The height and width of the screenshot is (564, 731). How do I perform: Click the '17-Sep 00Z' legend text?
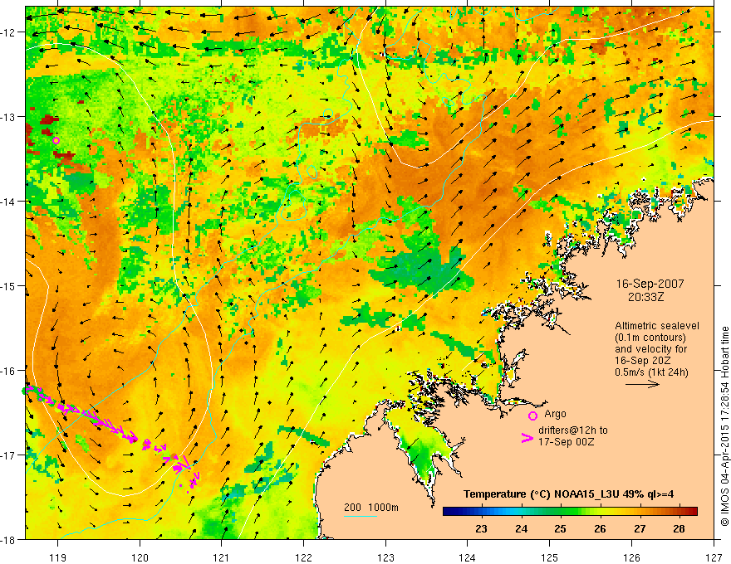(x=566, y=442)
